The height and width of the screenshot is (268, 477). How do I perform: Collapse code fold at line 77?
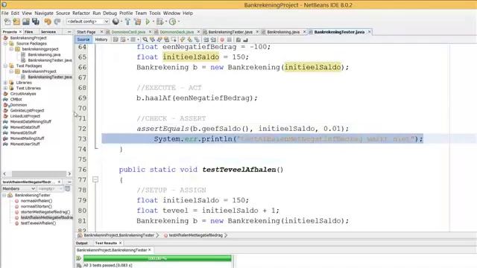pyautogui.click(x=95, y=180)
